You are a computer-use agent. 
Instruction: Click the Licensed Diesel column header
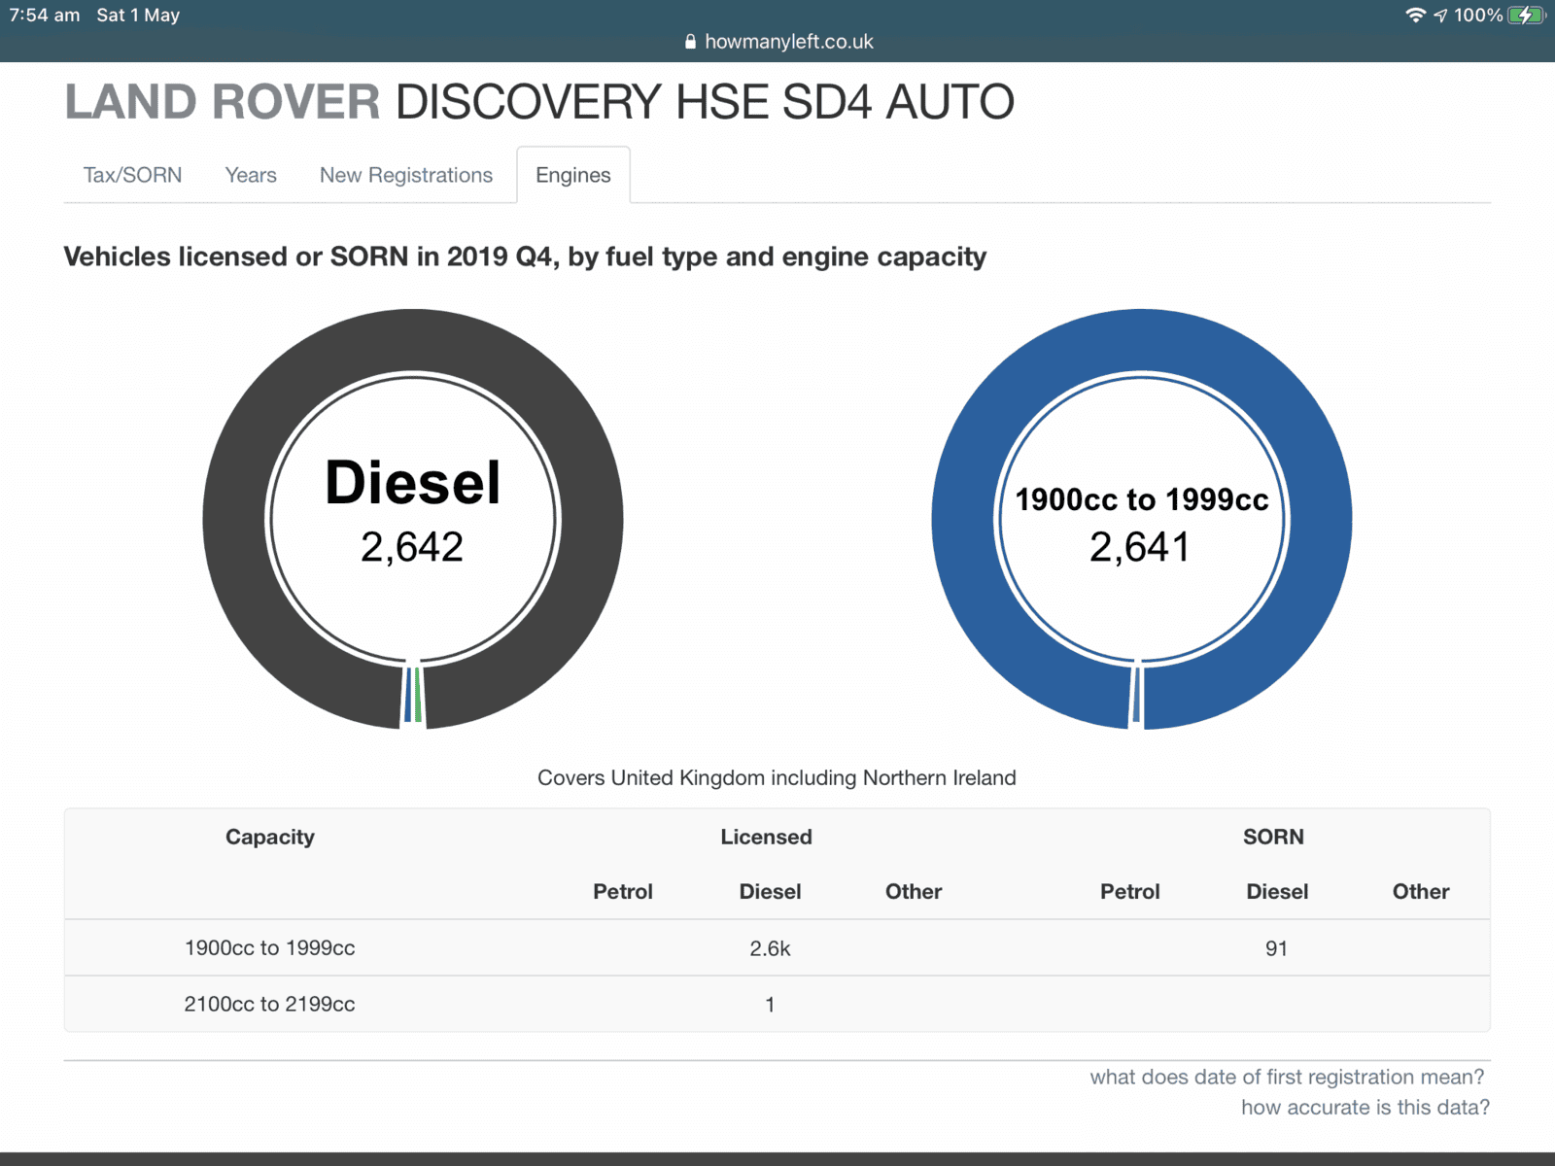click(x=770, y=891)
